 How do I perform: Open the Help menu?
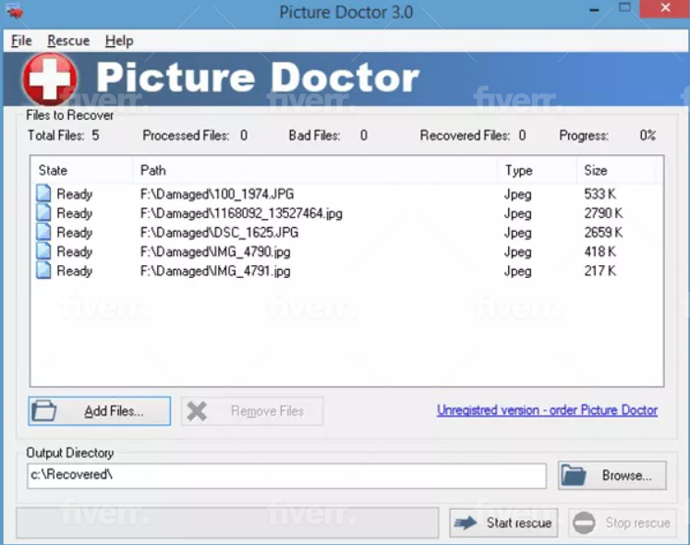click(x=119, y=41)
